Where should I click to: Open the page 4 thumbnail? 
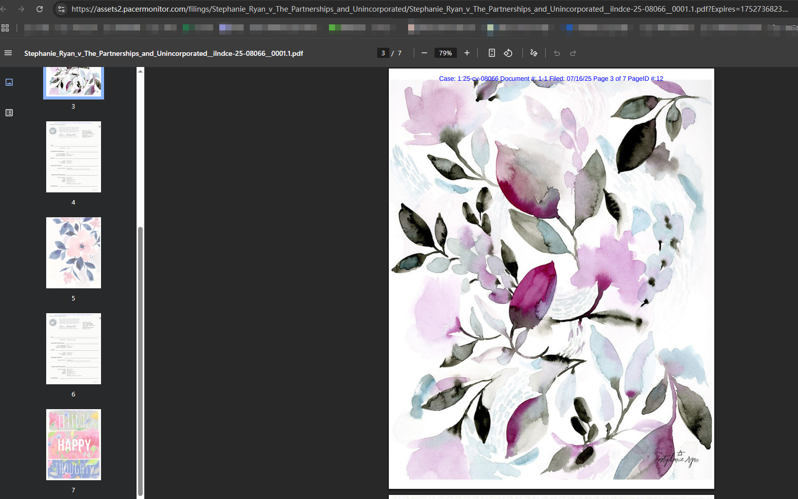coord(74,157)
